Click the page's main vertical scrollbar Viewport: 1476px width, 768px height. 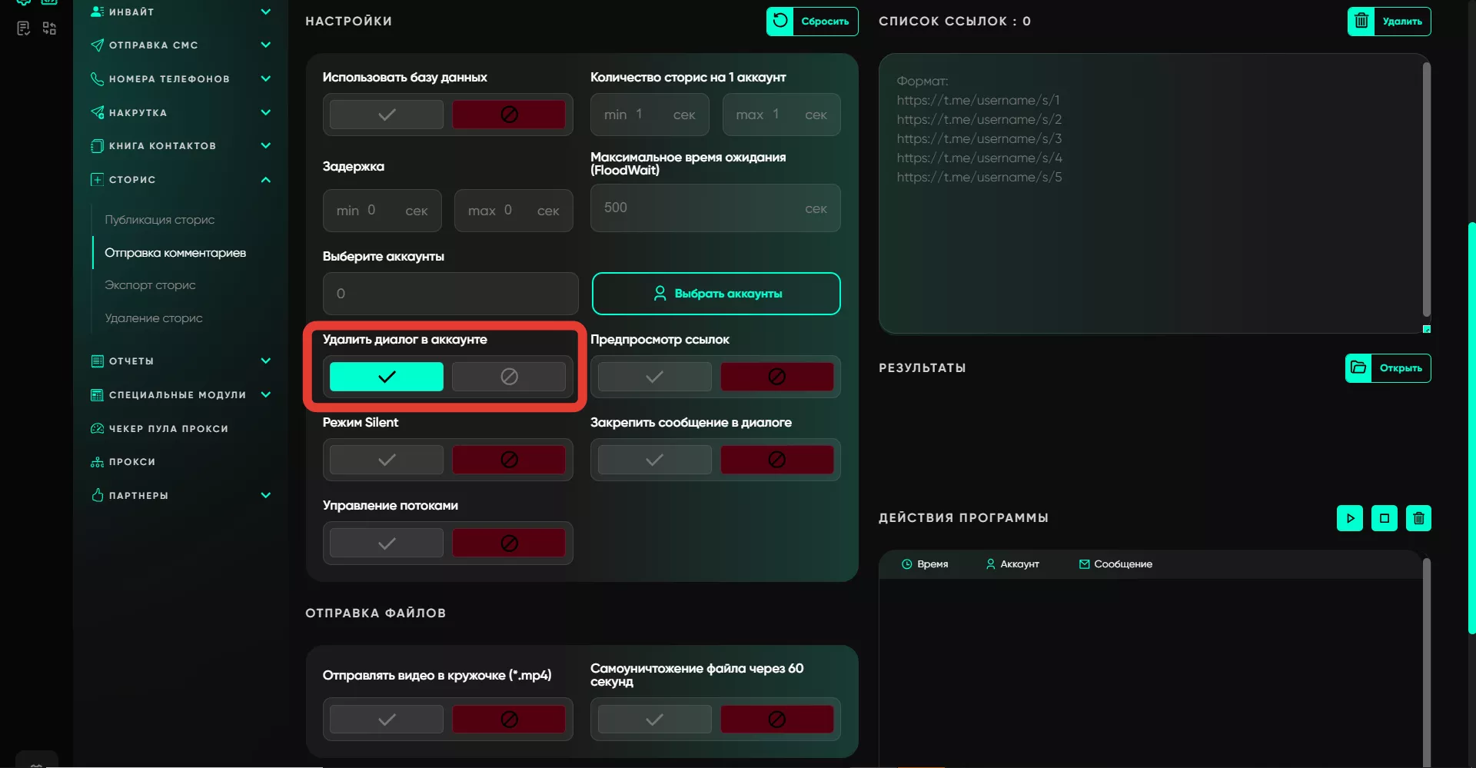(x=1471, y=427)
